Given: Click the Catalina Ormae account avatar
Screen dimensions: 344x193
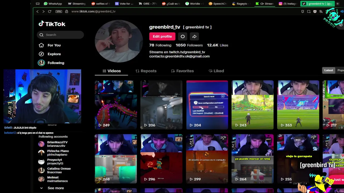Looking at the screenshot, I should (x=41, y=170).
